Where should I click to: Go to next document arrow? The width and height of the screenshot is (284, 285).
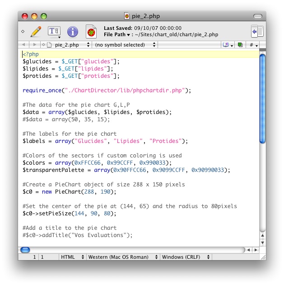tap(35, 44)
